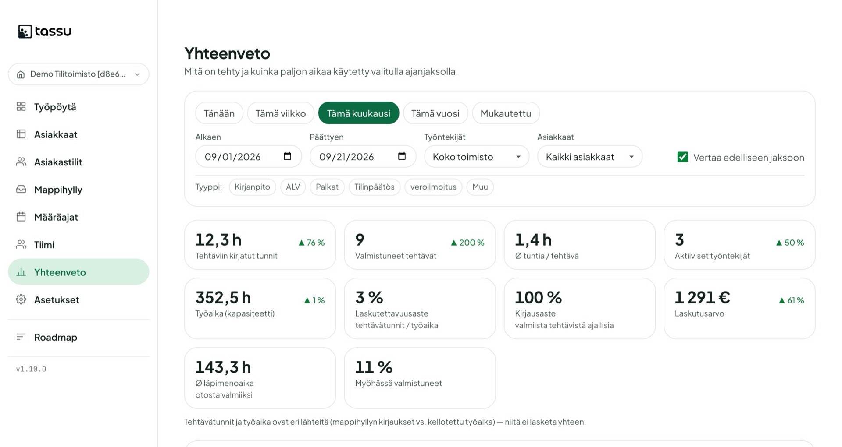Click the Roadmap lines icon
842x447 pixels.
pyautogui.click(x=21, y=337)
